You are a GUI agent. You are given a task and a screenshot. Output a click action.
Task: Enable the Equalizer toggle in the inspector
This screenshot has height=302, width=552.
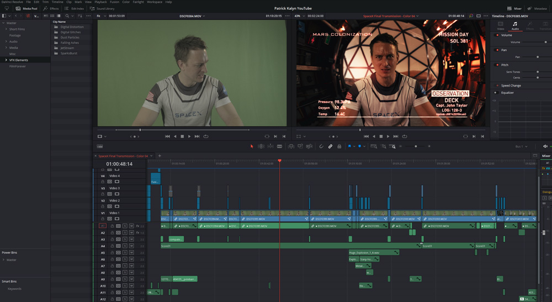496,93
